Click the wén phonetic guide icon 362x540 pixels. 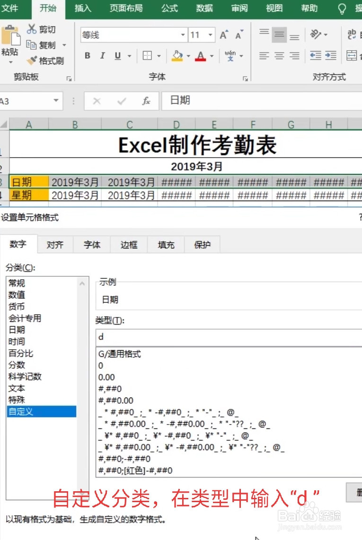point(230,55)
